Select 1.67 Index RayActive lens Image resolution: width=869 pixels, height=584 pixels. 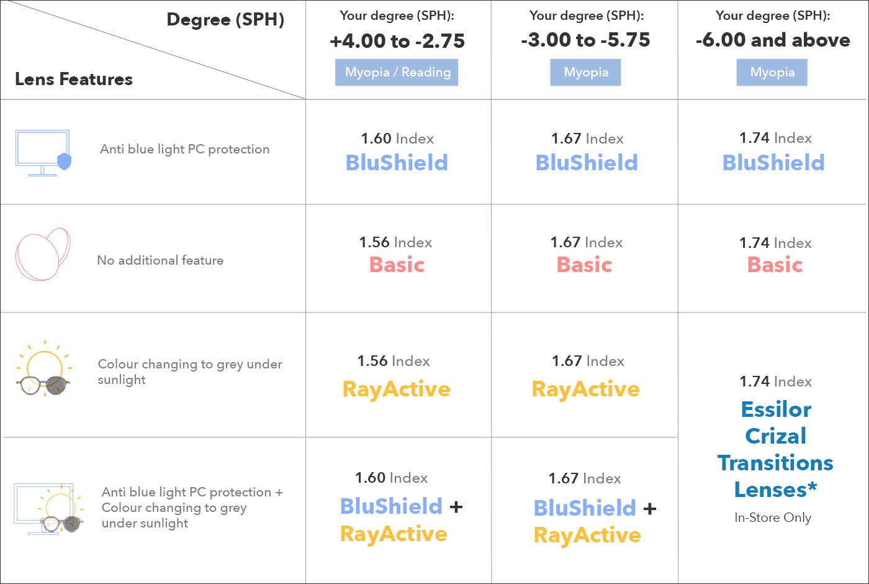tap(586, 376)
